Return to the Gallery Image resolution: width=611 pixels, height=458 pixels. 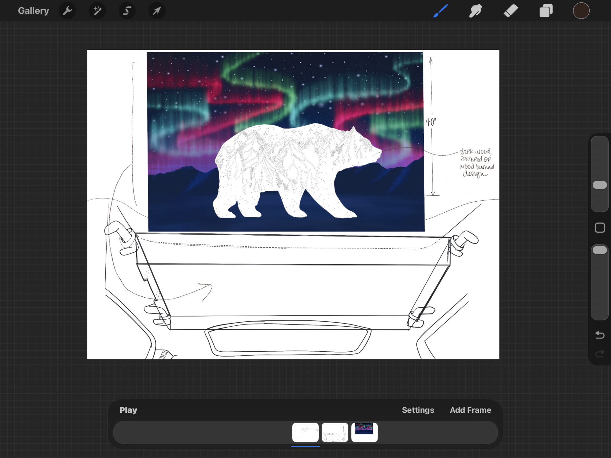click(33, 11)
